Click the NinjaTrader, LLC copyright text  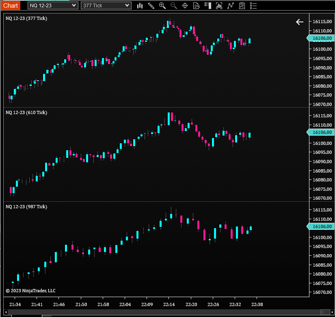coord(31,291)
